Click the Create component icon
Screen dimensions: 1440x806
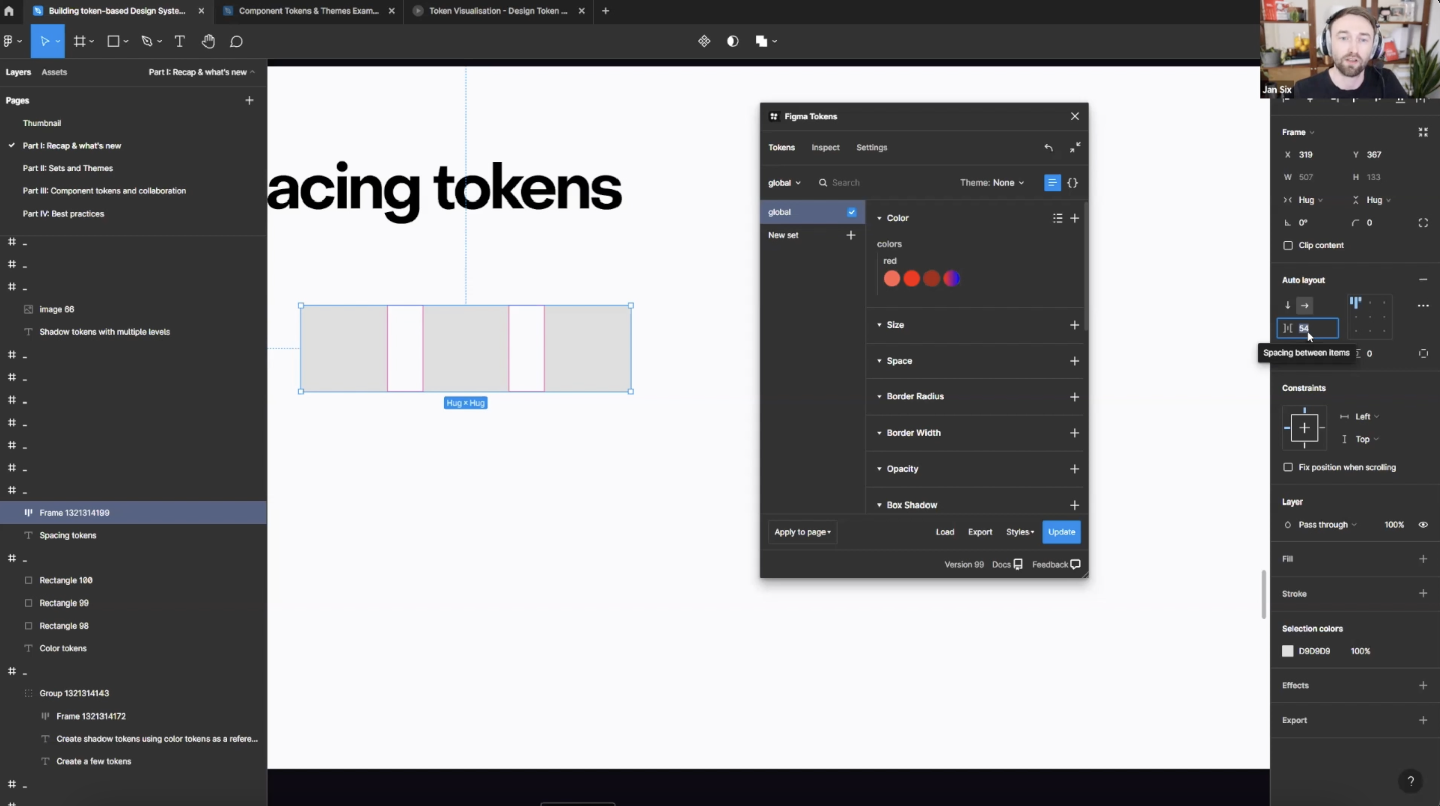pos(704,41)
